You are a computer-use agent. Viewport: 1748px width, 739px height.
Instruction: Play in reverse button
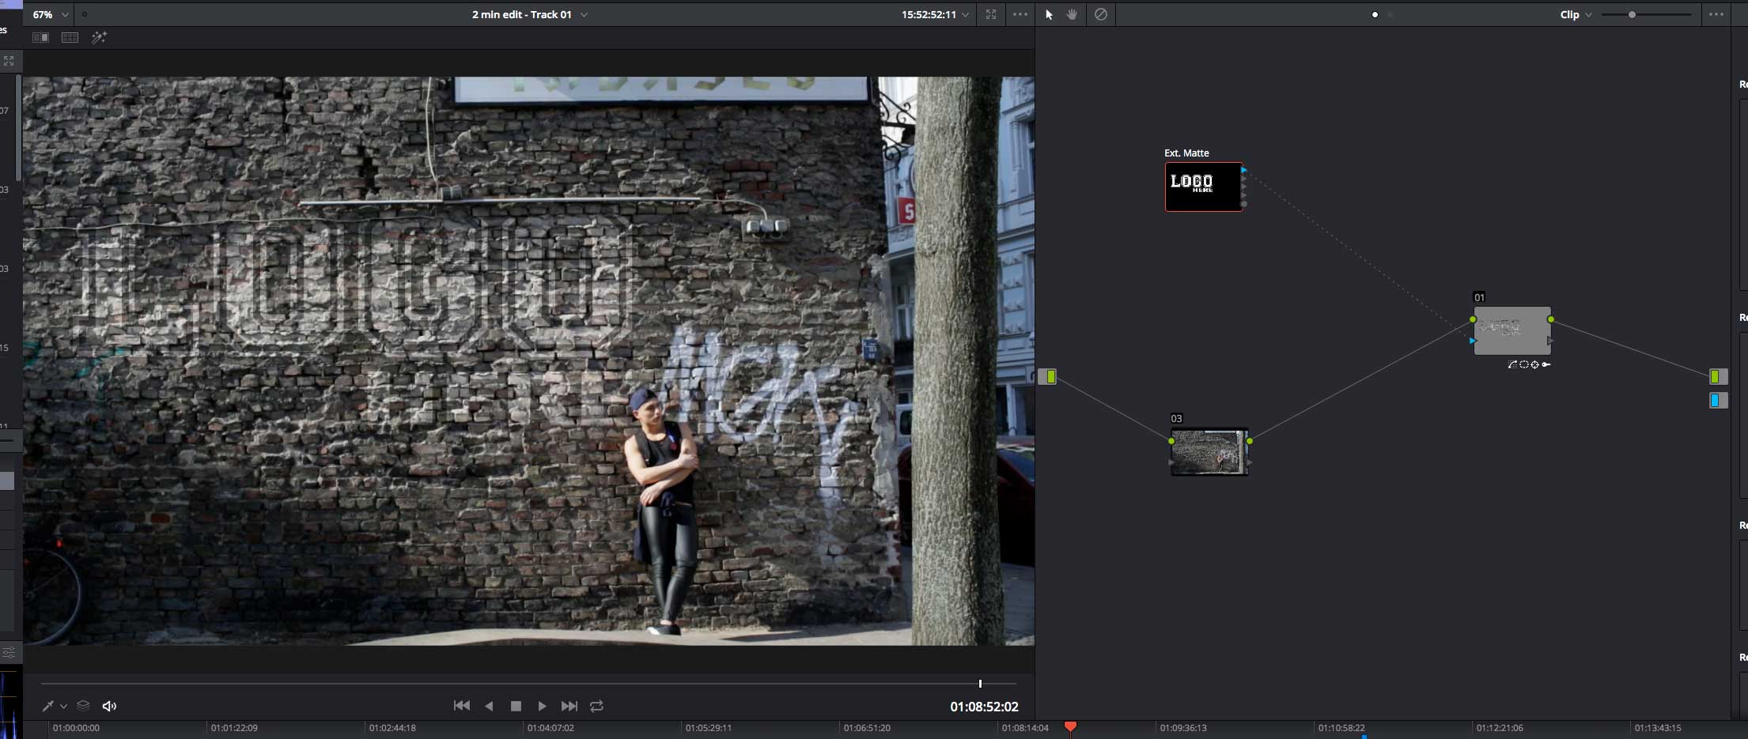[489, 706]
